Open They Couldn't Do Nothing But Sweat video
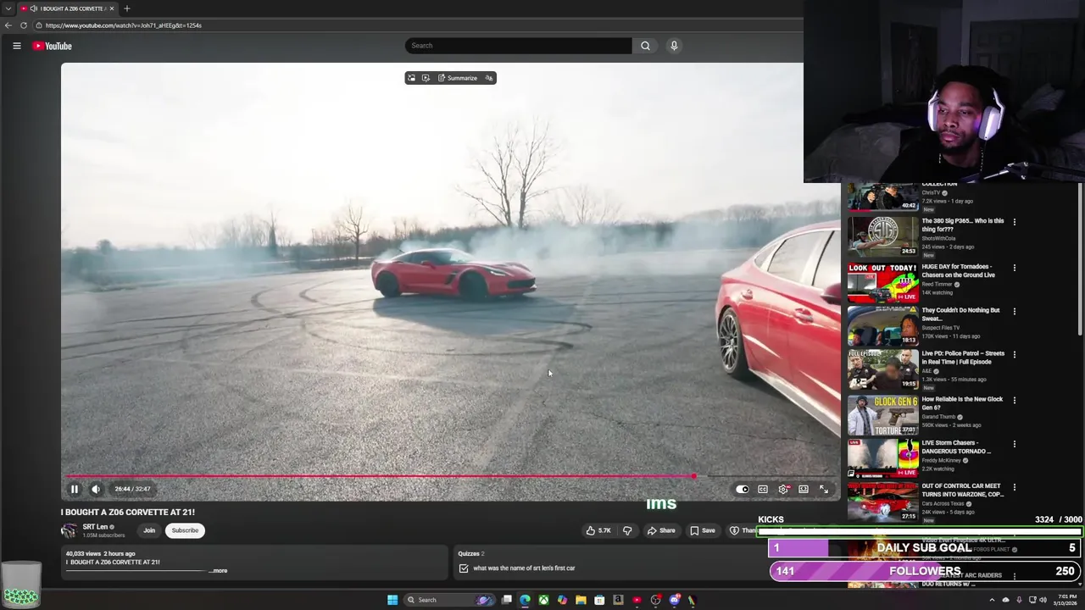This screenshot has width=1085, height=610. (x=882, y=325)
